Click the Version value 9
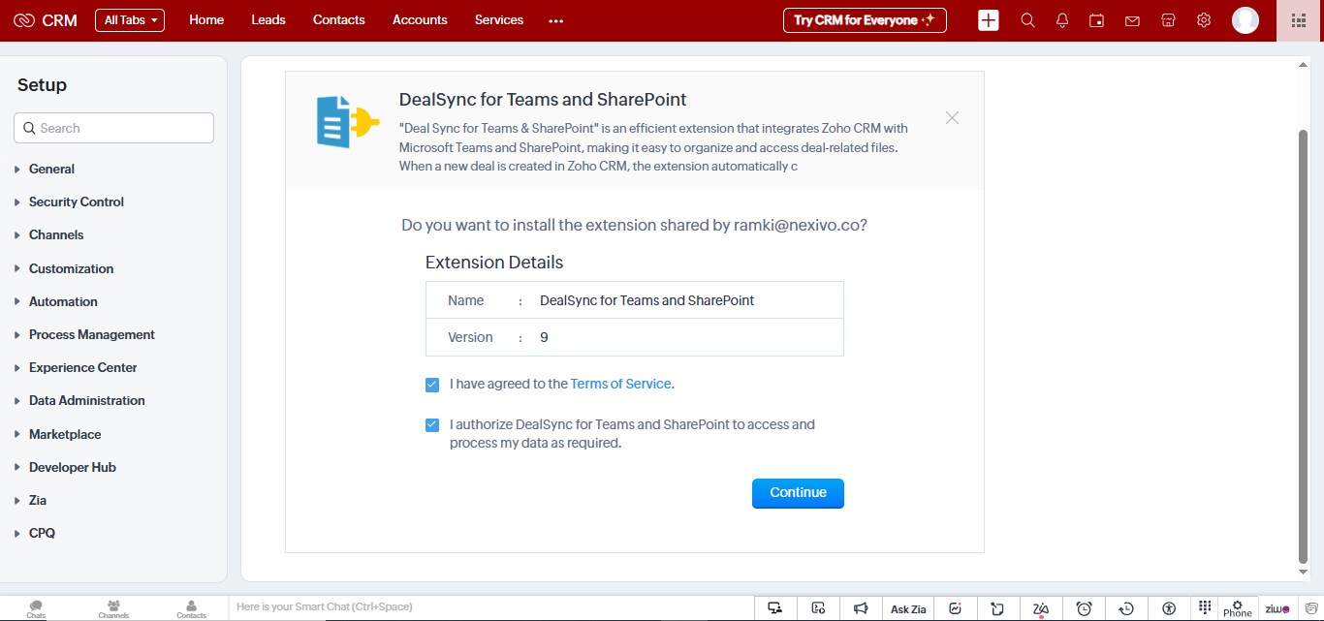The image size is (1324, 621). [x=545, y=337]
